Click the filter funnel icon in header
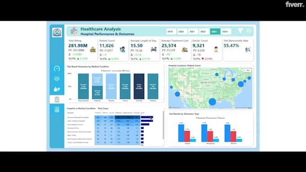Viewport: 306px width, 172px height. point(240,31)
